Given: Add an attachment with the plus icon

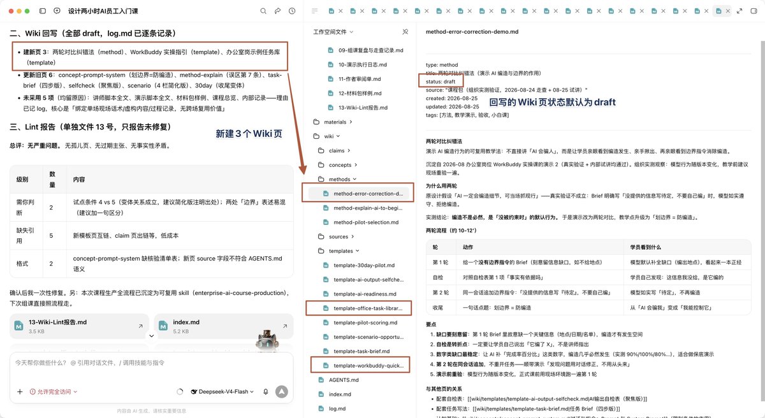Looking at the screenshot, I should 20,392.
